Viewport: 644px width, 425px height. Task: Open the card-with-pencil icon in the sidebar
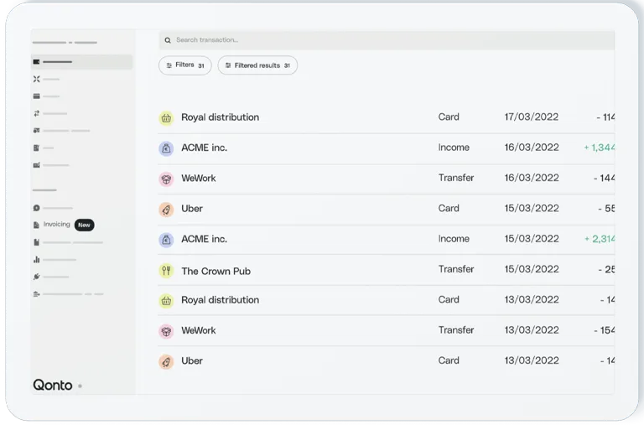(x=37, y=165)
